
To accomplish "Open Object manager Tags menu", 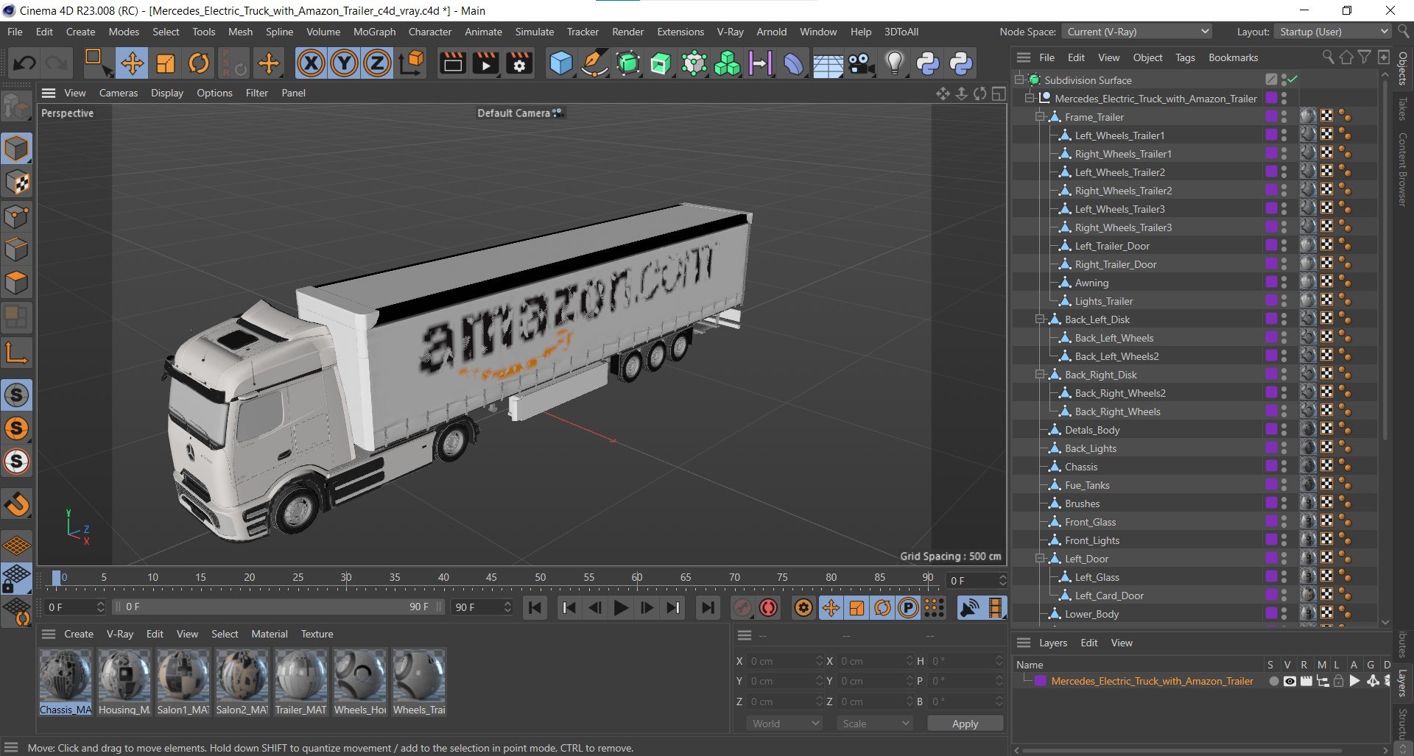I will (x=1185, y=57).
